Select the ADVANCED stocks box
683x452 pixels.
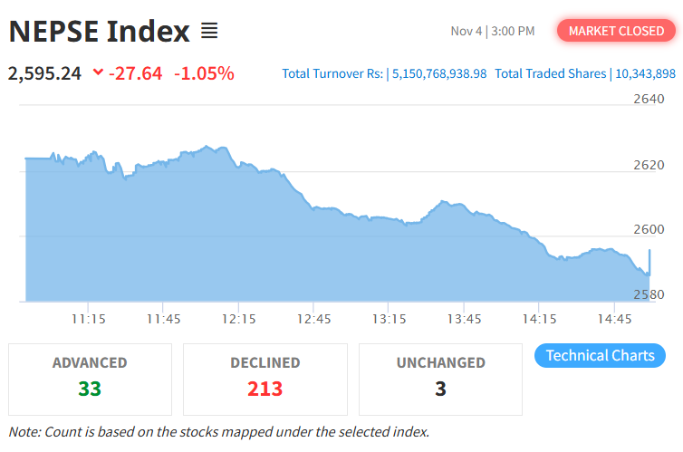(x=90, y=378)
